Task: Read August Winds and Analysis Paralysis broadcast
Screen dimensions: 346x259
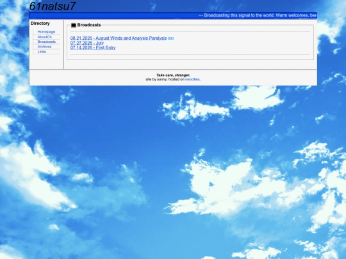Action: [119, 38]
